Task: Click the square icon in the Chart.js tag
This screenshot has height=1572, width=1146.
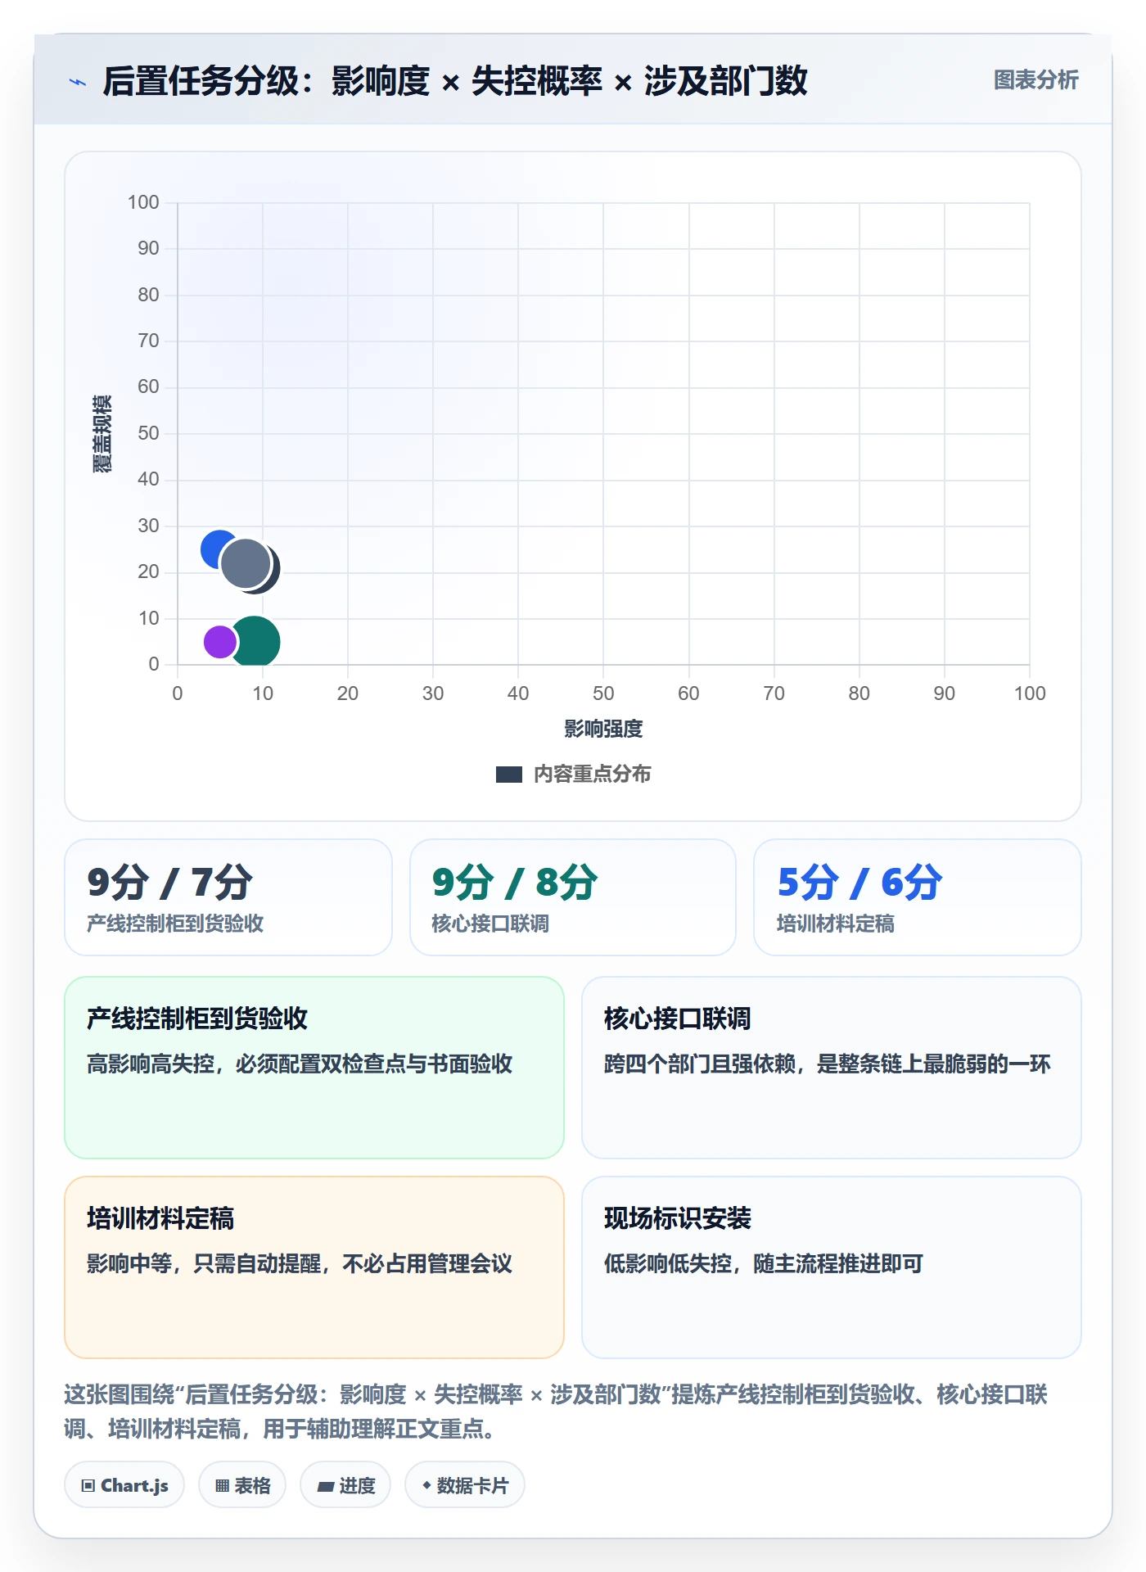Action: tap(88, 1485)
